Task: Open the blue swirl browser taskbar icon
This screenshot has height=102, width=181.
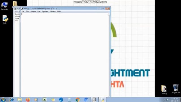Action: pyautogui.click(x=86, y=99)
